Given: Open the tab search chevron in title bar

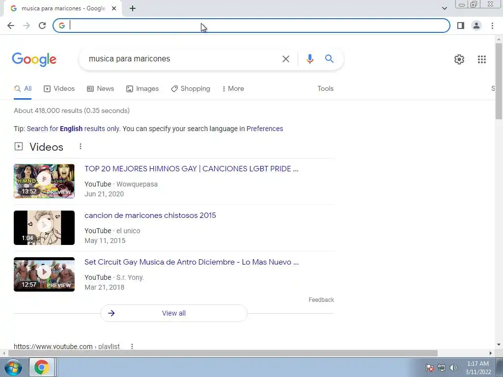Looking at the screenshot, I should tap(444, 8).
